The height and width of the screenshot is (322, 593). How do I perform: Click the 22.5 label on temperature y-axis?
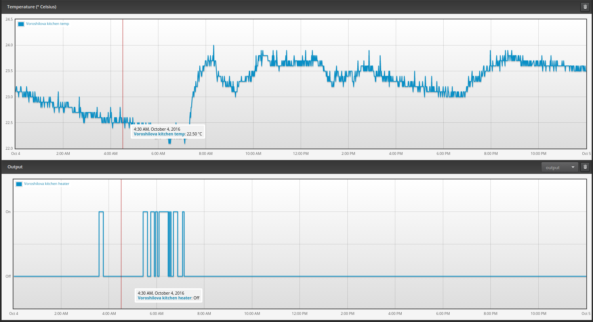click(x=9, y=123)
